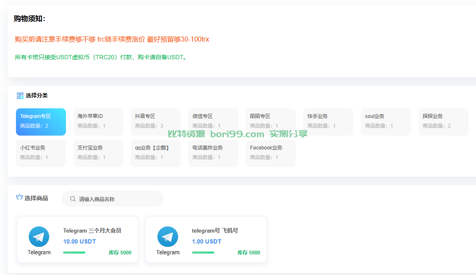This screenshot has height=275, width=476.
Task: Click the red trc fee notice
Action: [x=112, y=39]
